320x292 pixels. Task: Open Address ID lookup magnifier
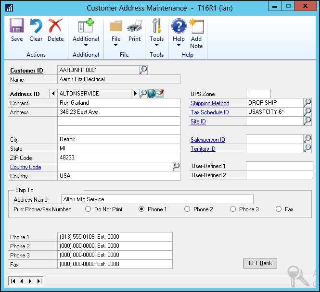click(x=143, y=94)
